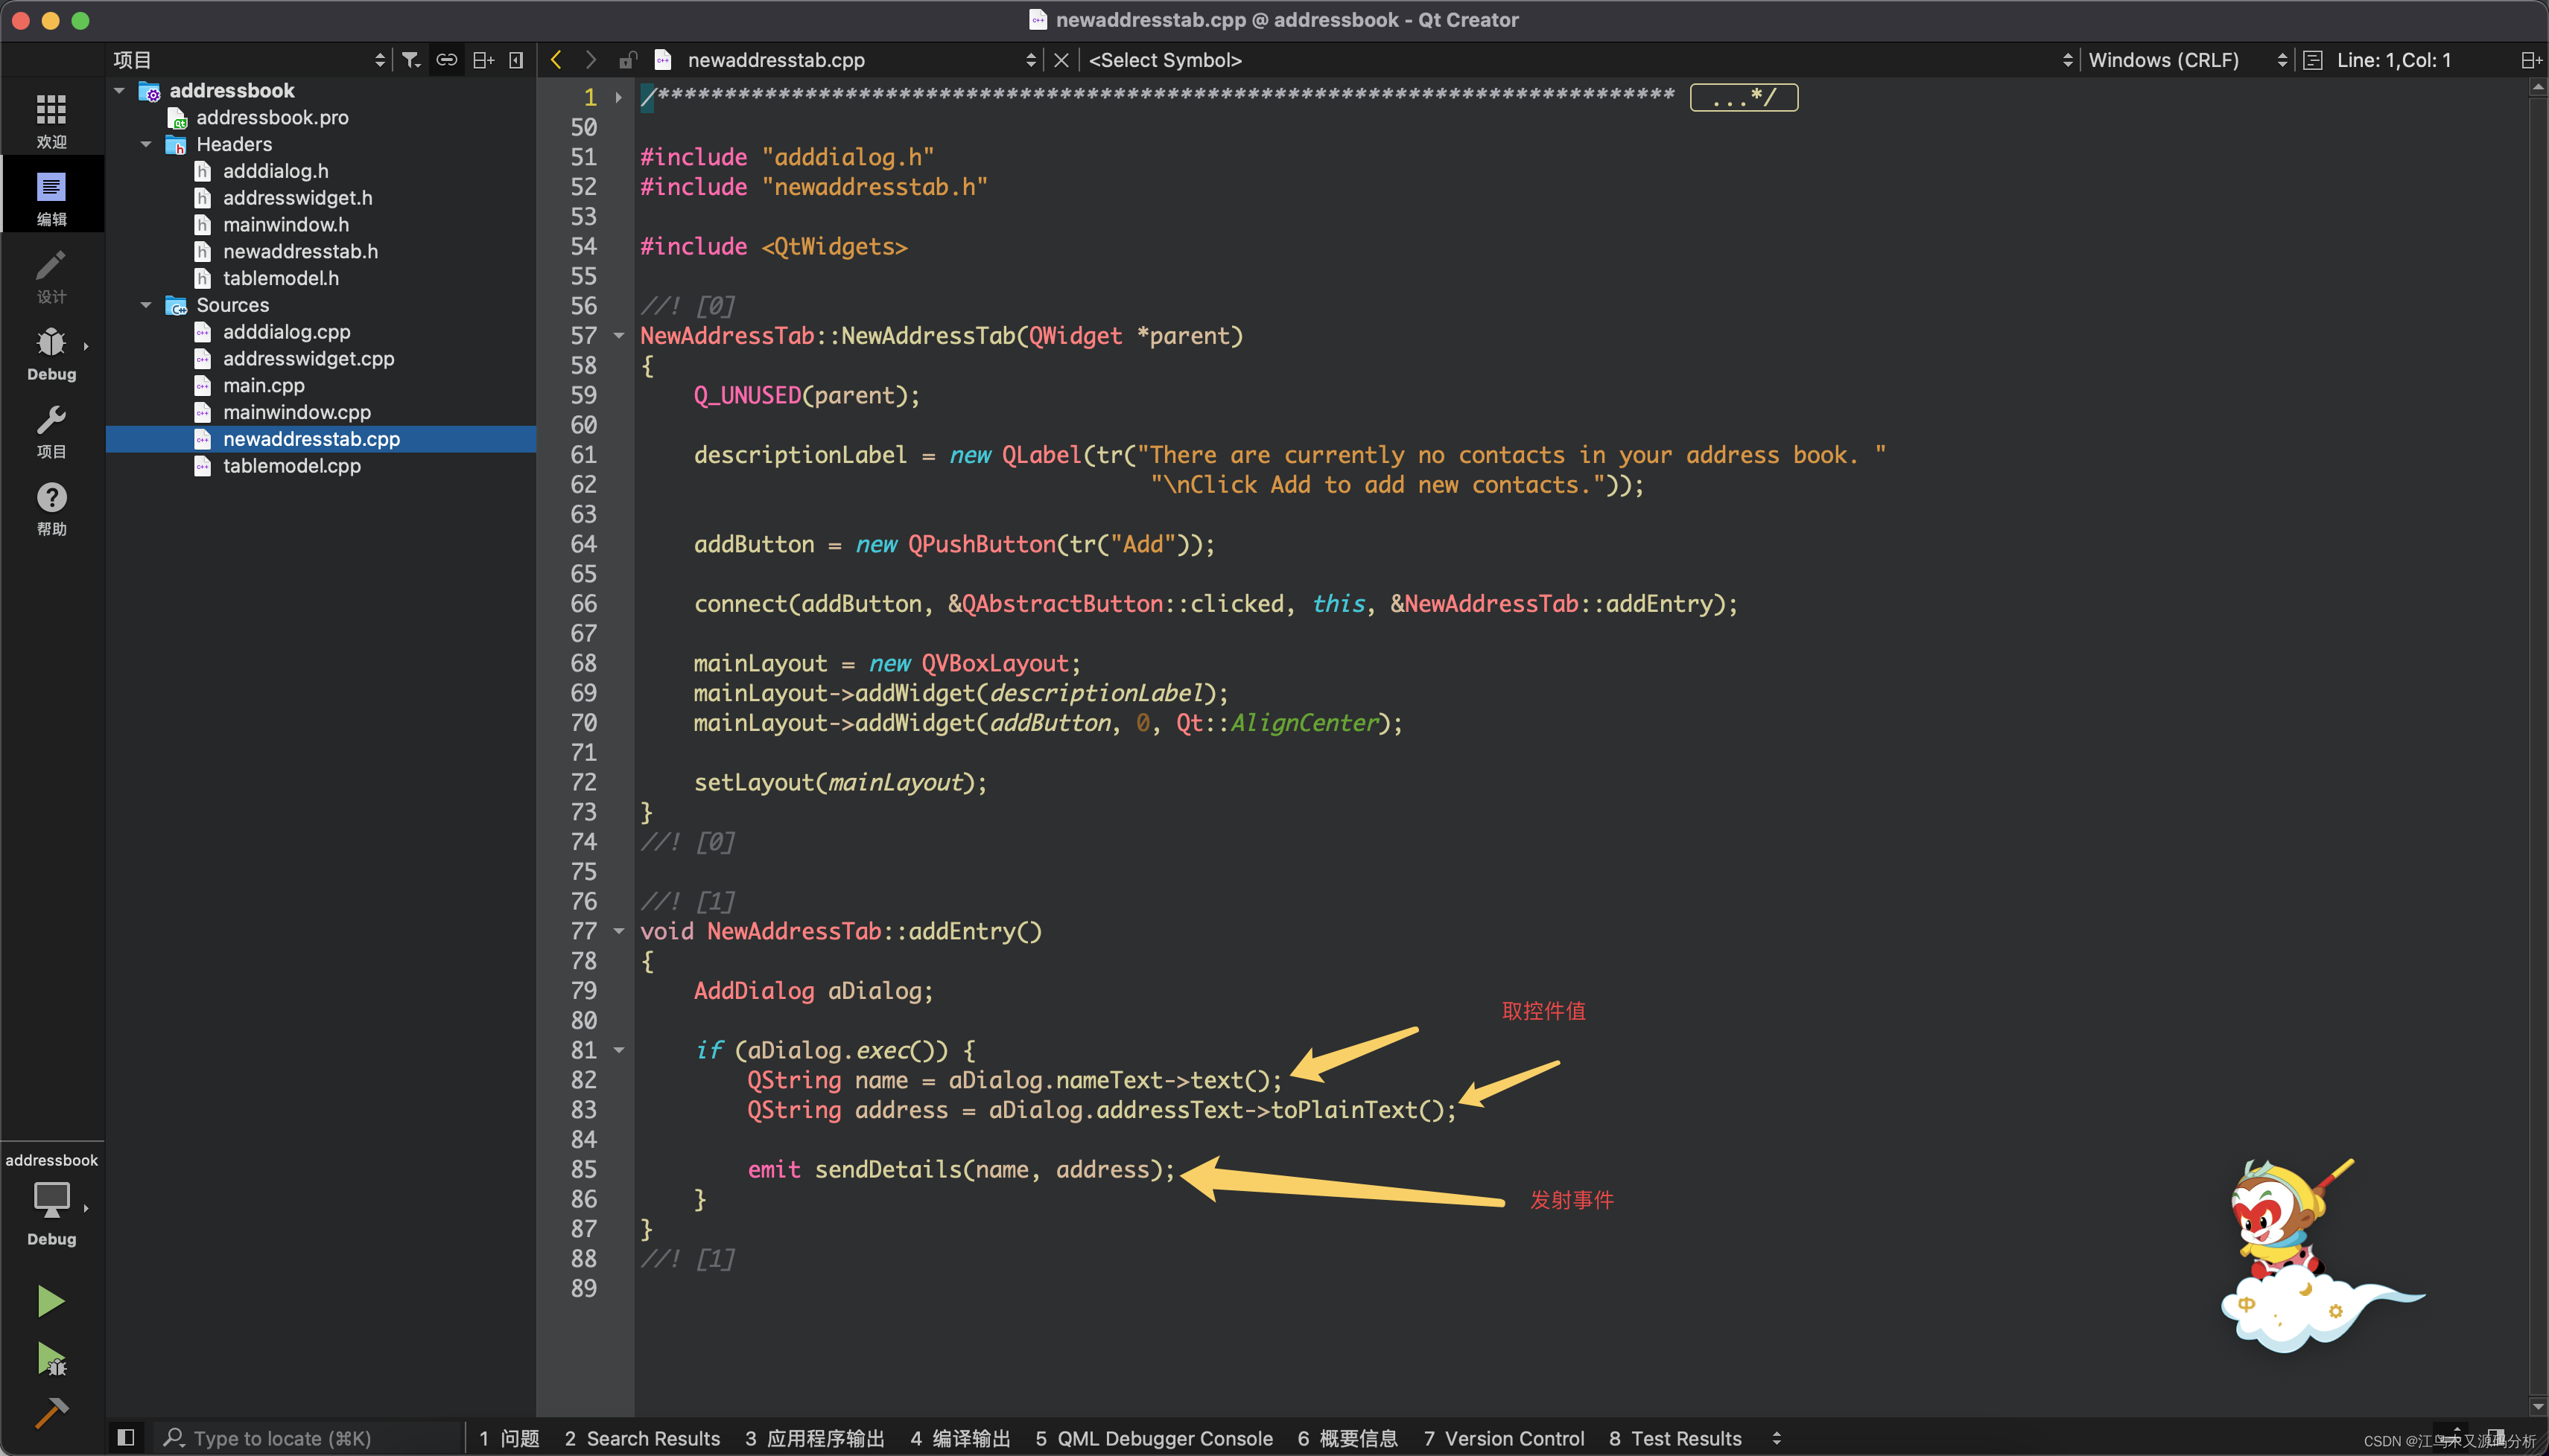Toggle file read-only lock icon

click(x=627, y=60)
